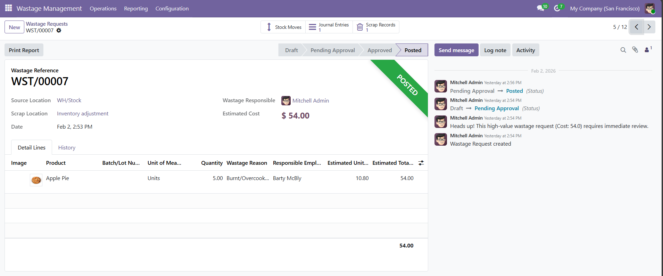Click the Apple Pie product thumbnail
The width and height of the screenshot is (663, 276).
coord(36,180)
